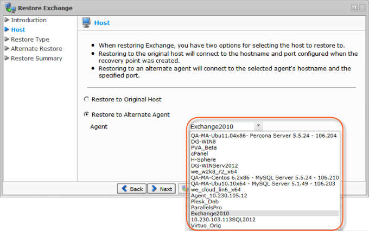Pick Agent_10.230.105.12 entry

coord(264,195)
